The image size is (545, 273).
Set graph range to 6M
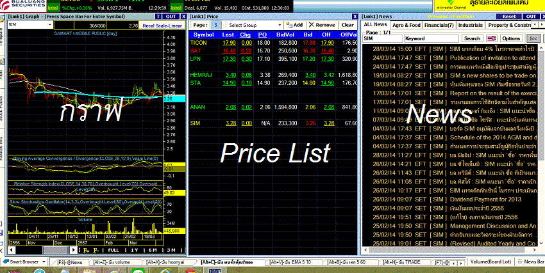(152, 250)
